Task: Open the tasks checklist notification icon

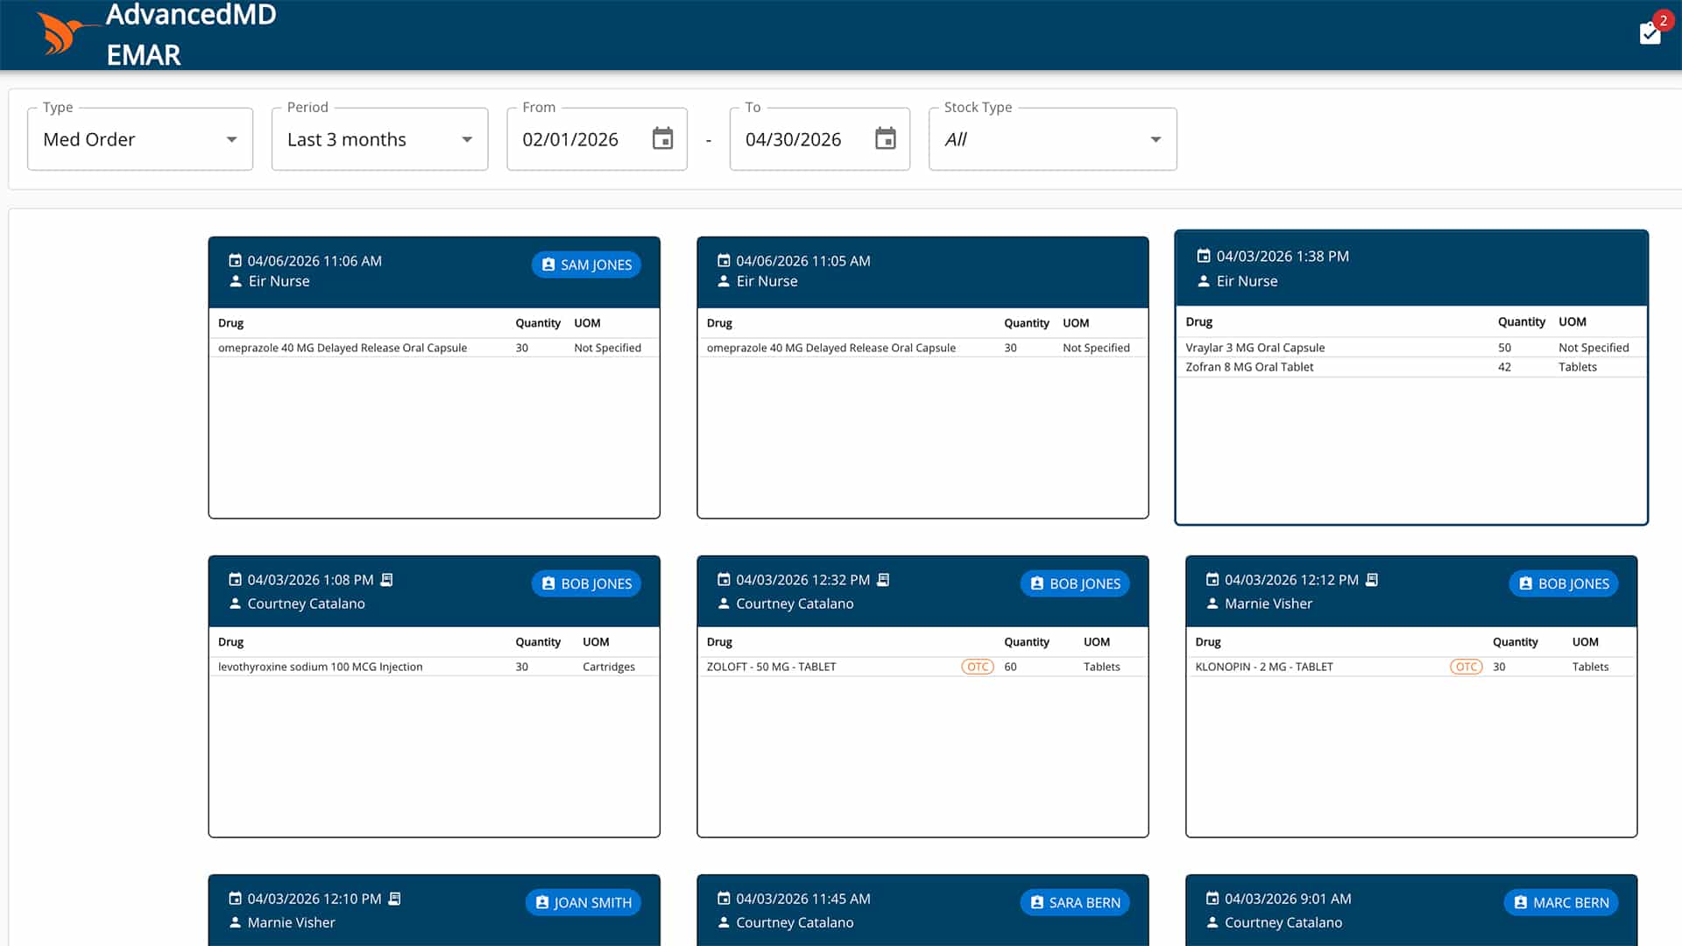Action: 1650,32
